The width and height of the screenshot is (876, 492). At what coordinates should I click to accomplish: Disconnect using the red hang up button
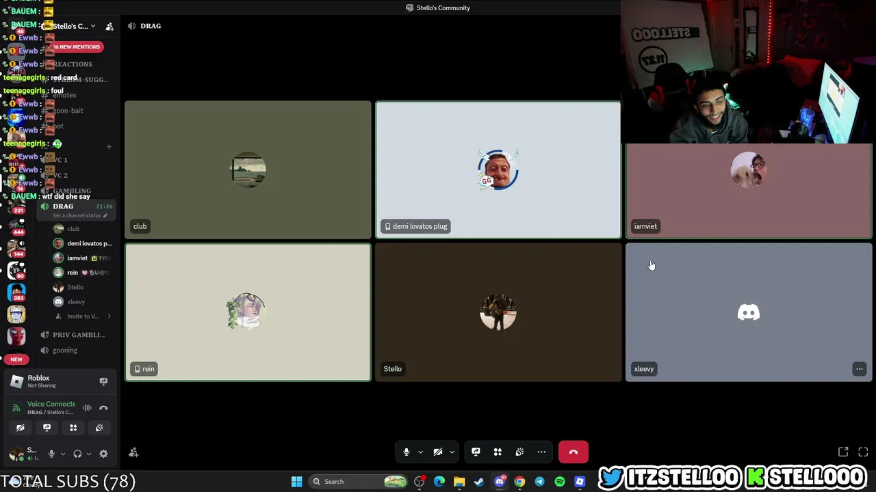click(x=574, y=452)
